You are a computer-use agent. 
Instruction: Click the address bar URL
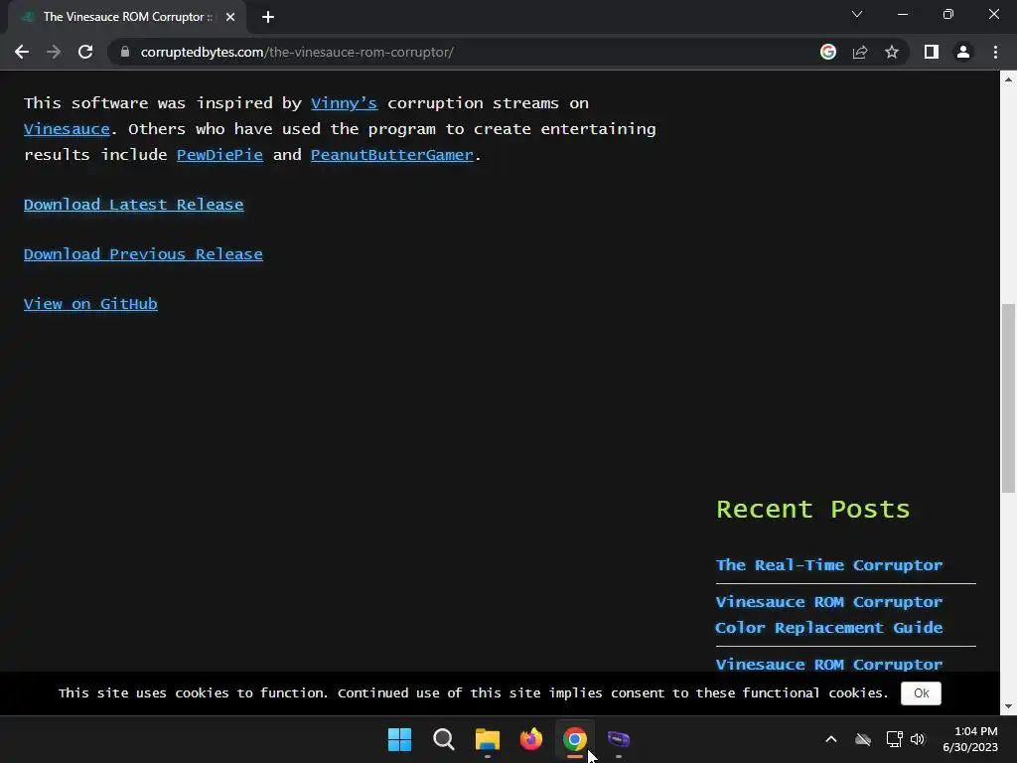coord(297,52)
